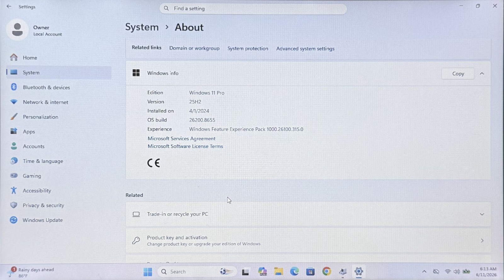Open Microsoft Software License Terms link
The height and width of the screenshot is (280, 504).
point(185,146)
